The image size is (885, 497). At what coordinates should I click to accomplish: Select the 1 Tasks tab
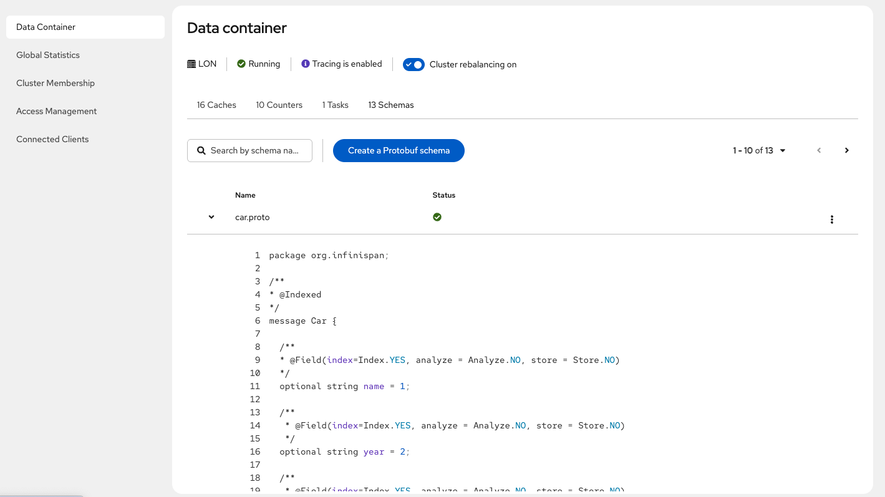coord(335,105)
